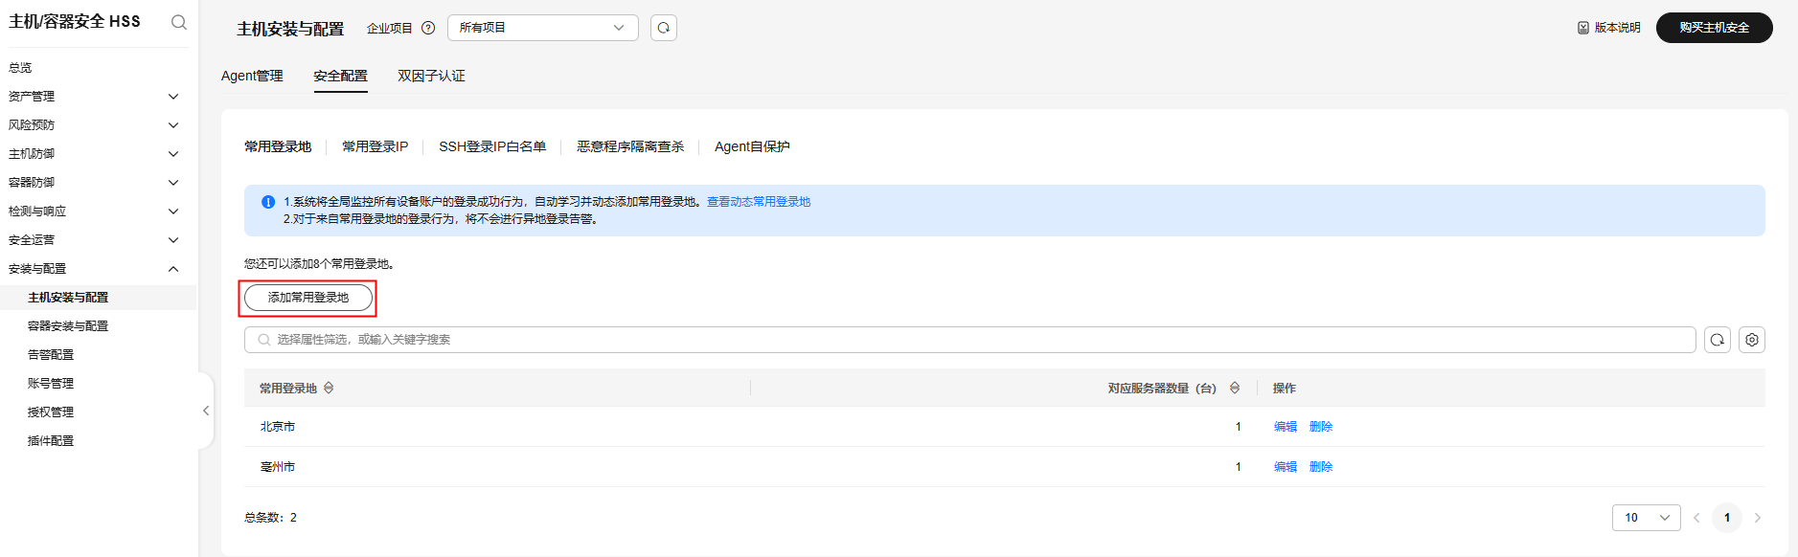Go to the next page arrow
This screenshot has width=1798, height=557.
pos(1758,518)
